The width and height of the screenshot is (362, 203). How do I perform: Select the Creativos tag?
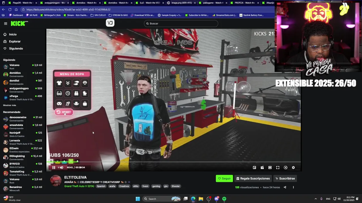(124, 186)
